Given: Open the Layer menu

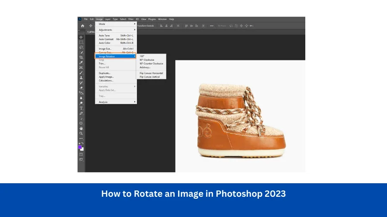Looking at the screenshot, I should point(107,19).
